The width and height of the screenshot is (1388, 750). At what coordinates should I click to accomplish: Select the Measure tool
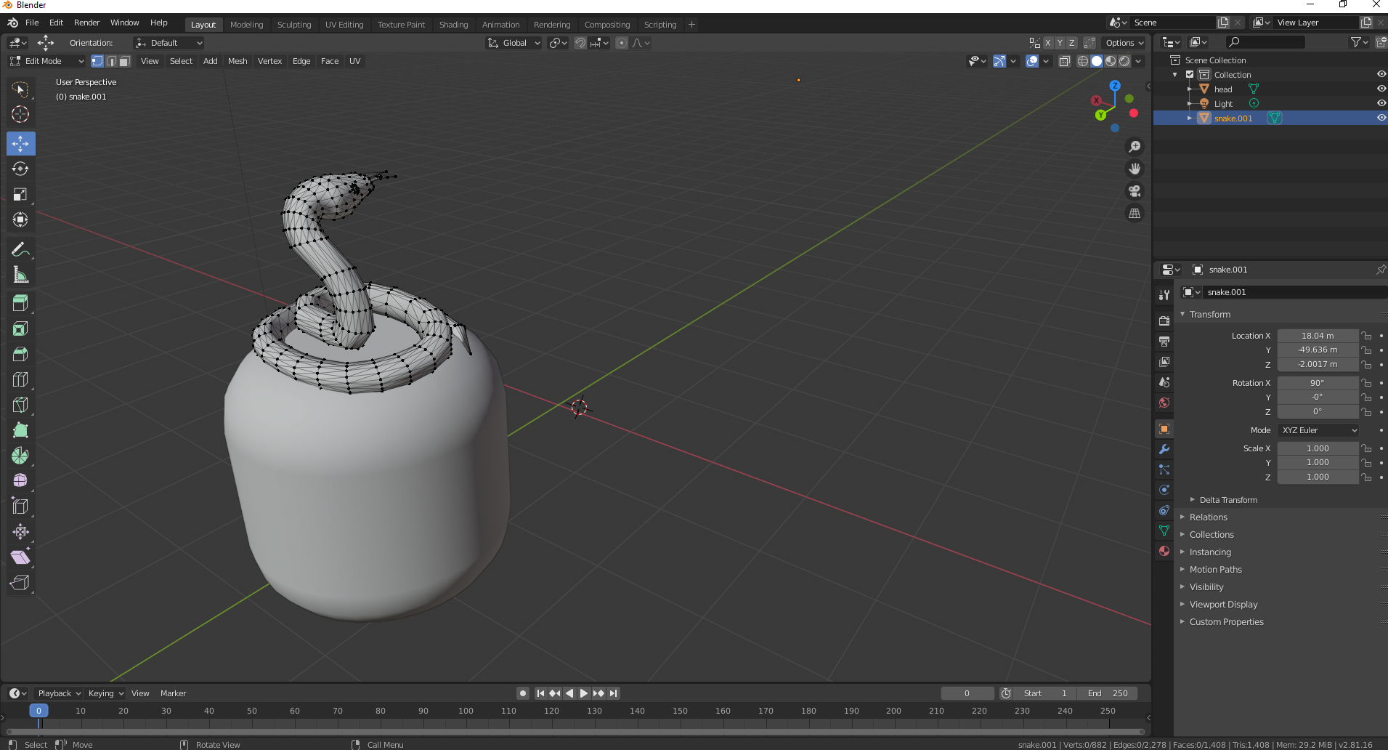tap(20, 275)
